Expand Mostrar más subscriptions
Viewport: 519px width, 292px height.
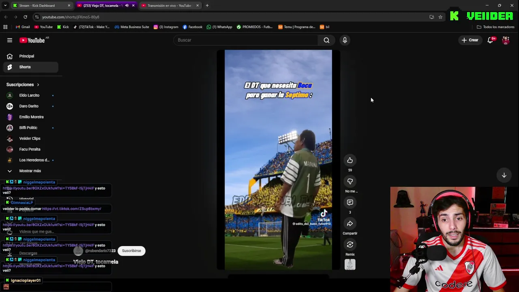(31, 171)
